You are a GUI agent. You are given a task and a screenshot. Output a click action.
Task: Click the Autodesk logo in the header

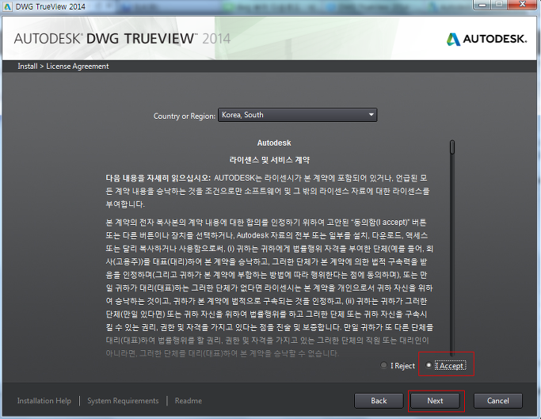pyautogui.click(x=487, y=39)
